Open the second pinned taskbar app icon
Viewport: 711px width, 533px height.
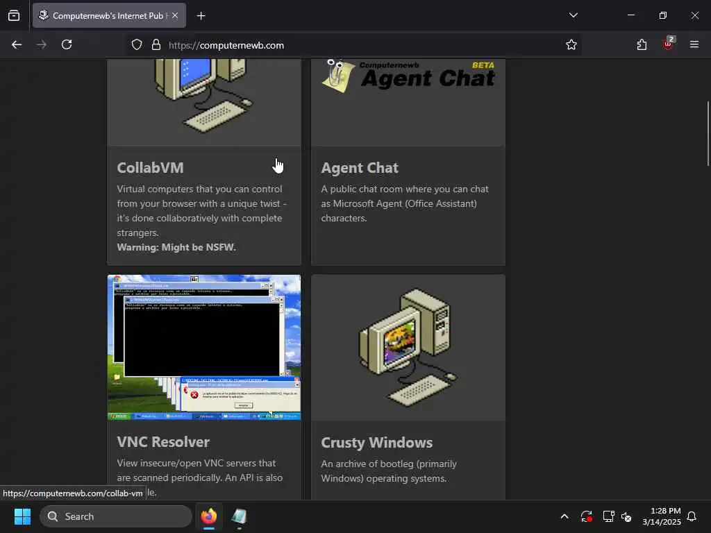tap(239, 516)
